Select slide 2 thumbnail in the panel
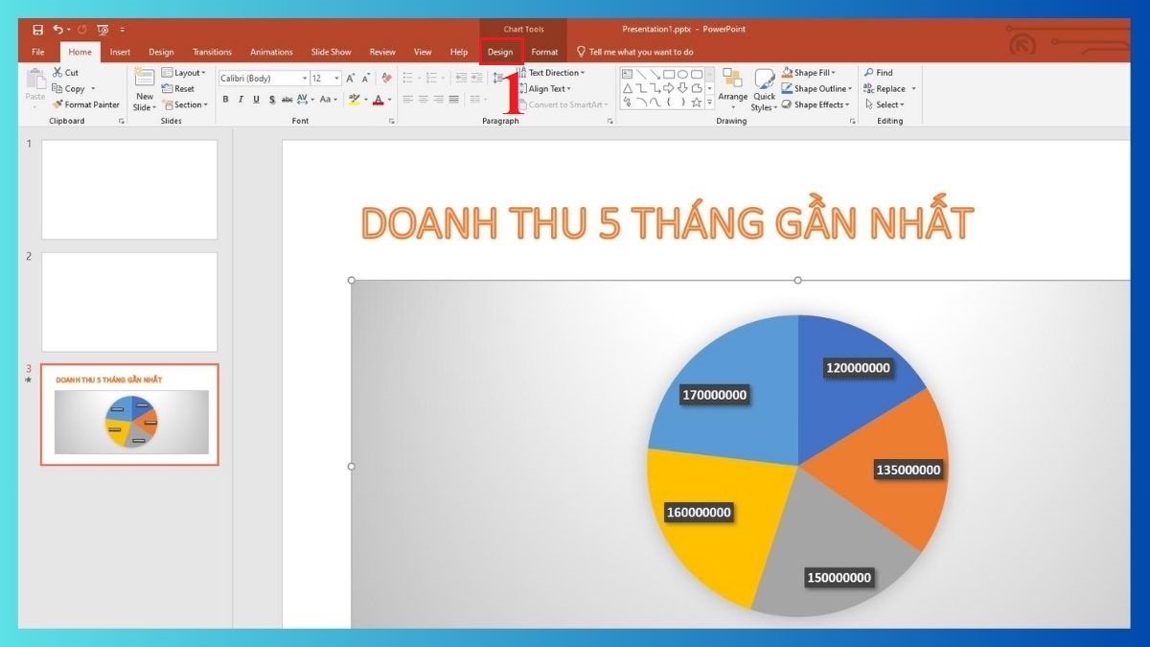 128,302
